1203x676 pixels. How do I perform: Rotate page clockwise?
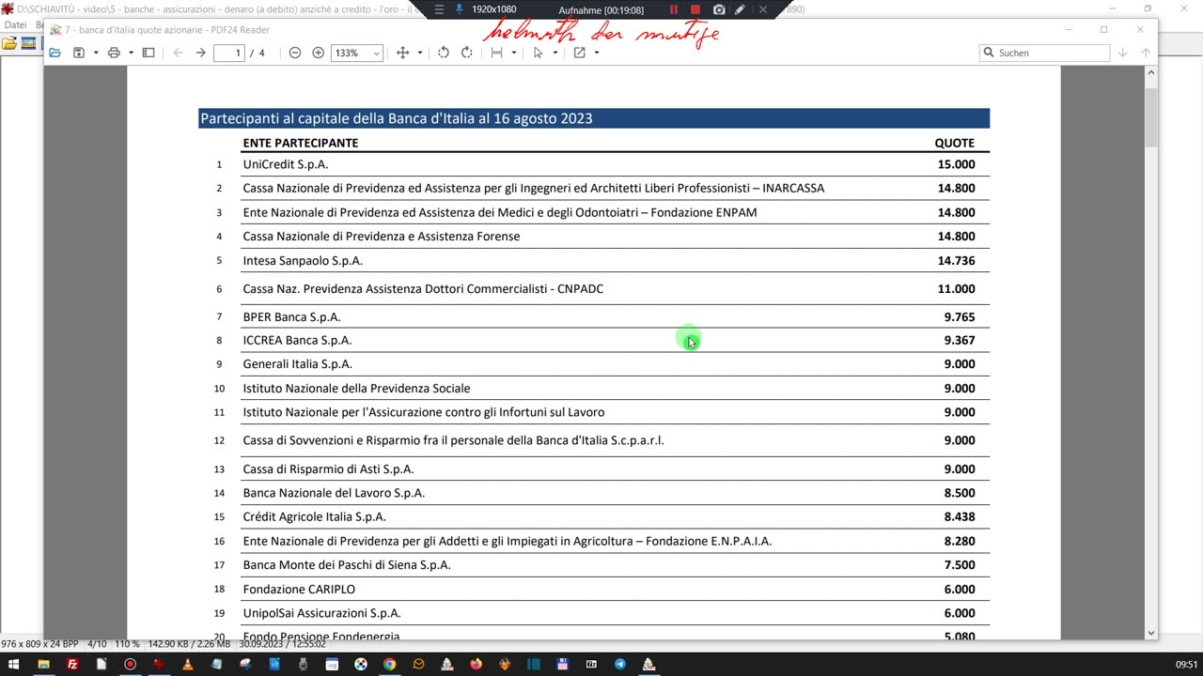coord(466,53)
